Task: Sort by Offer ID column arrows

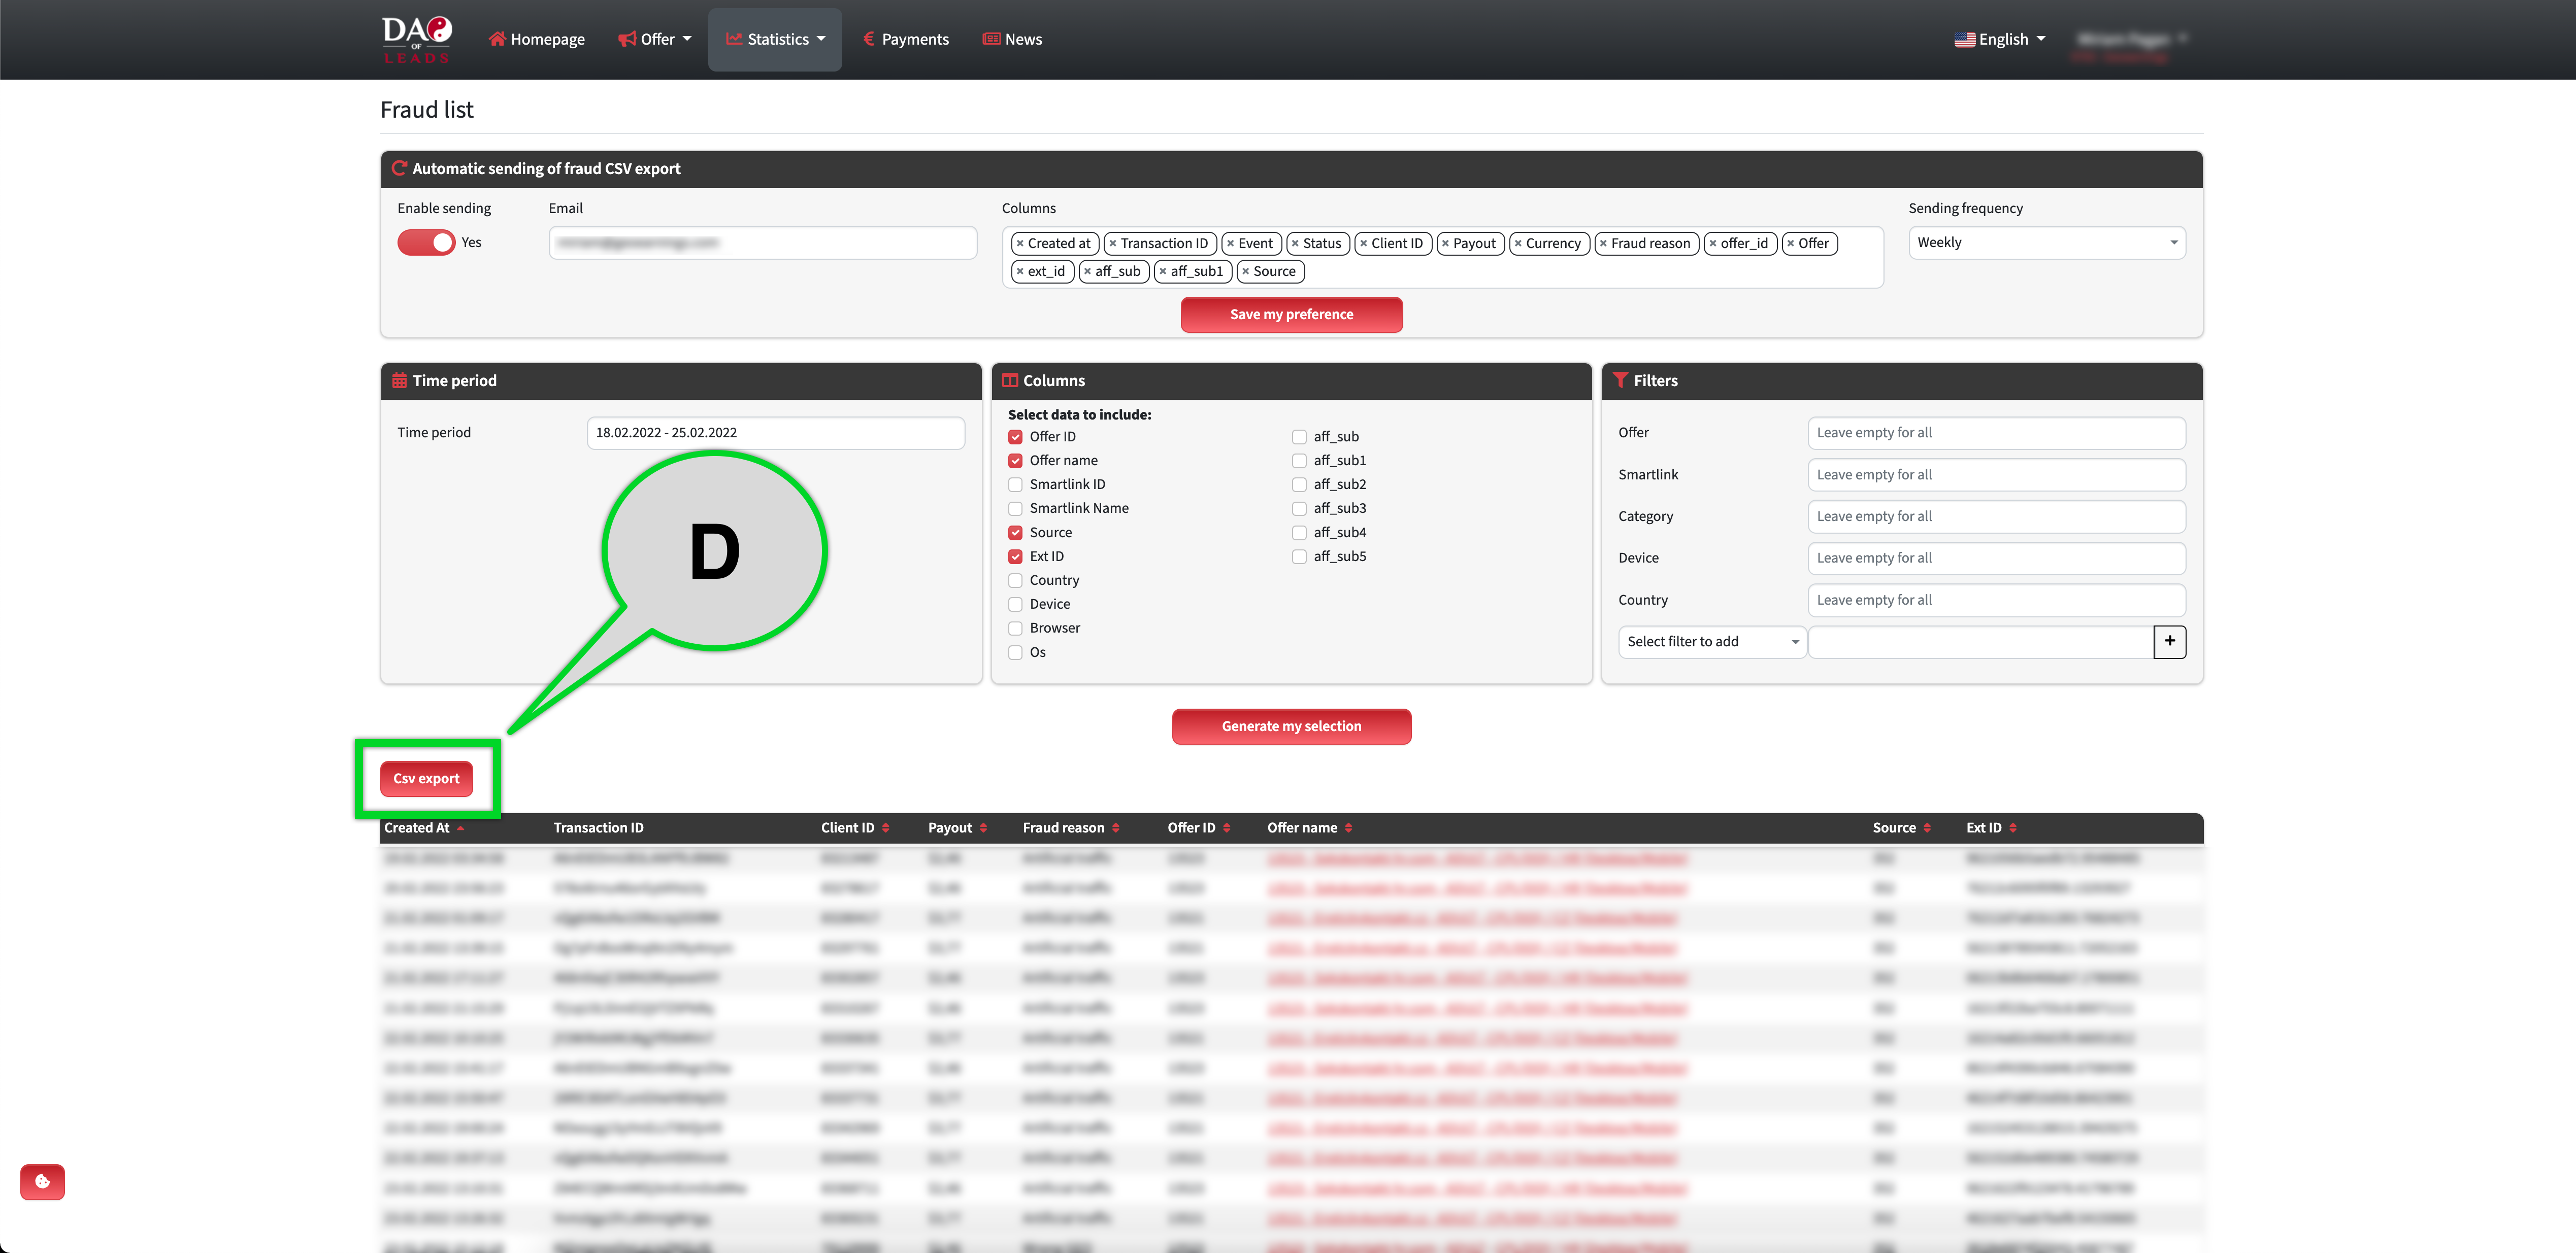Action: [1227, 828]
